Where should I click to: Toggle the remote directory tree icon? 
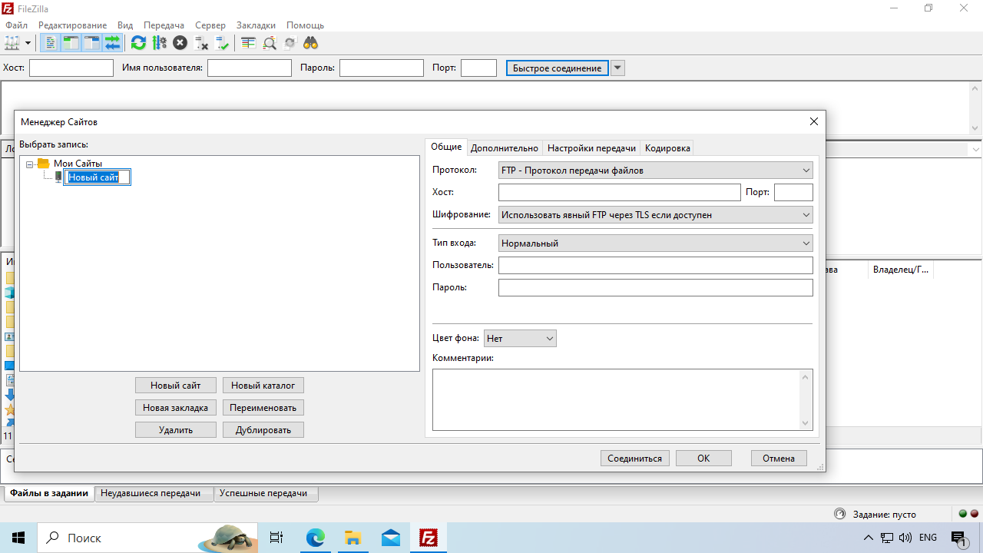[x=91, y=43]
